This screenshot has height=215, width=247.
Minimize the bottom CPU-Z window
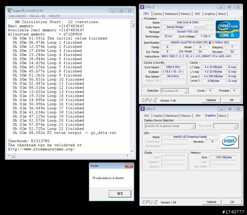click(221, 109)
